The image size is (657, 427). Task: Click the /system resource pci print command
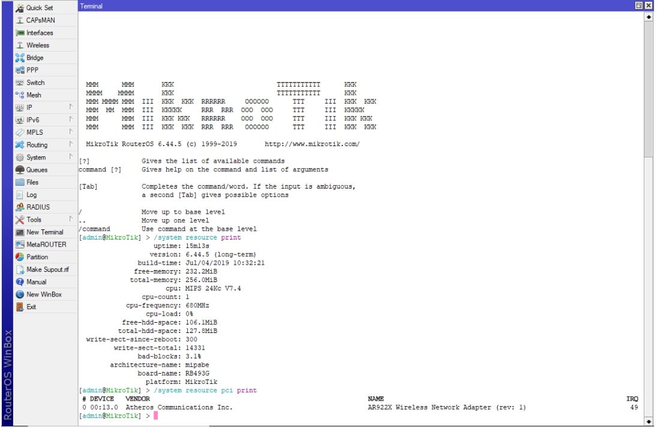point(205,390)
